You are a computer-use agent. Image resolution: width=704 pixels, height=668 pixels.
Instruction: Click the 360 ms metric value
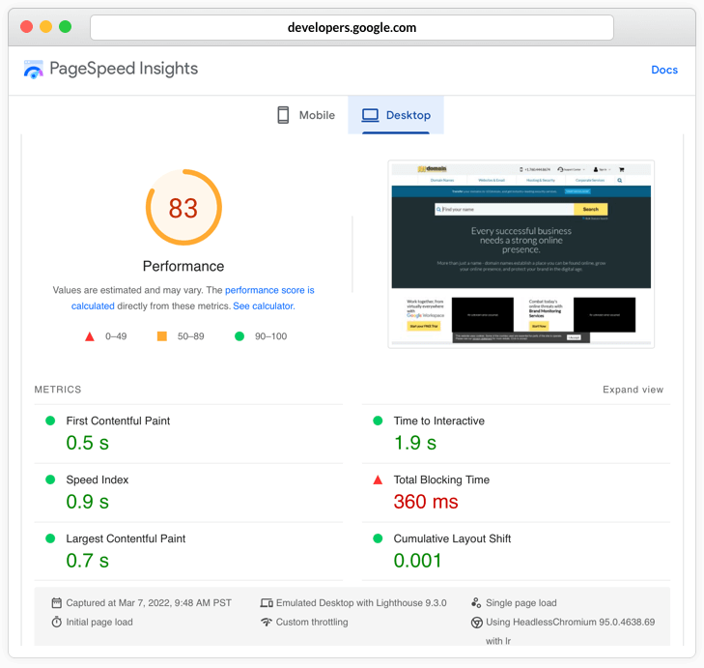(426, 502)
